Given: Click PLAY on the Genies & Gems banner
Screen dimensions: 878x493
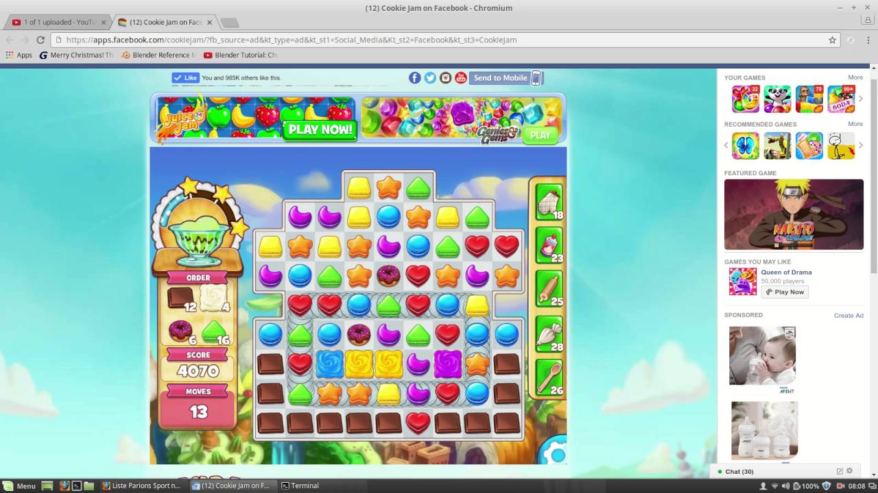Looking at the screenshot, I should 541,135.
